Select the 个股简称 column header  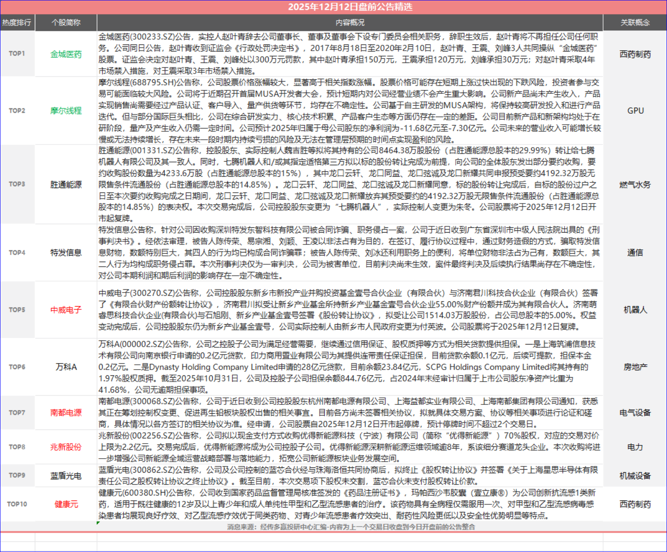coord(66,22)
